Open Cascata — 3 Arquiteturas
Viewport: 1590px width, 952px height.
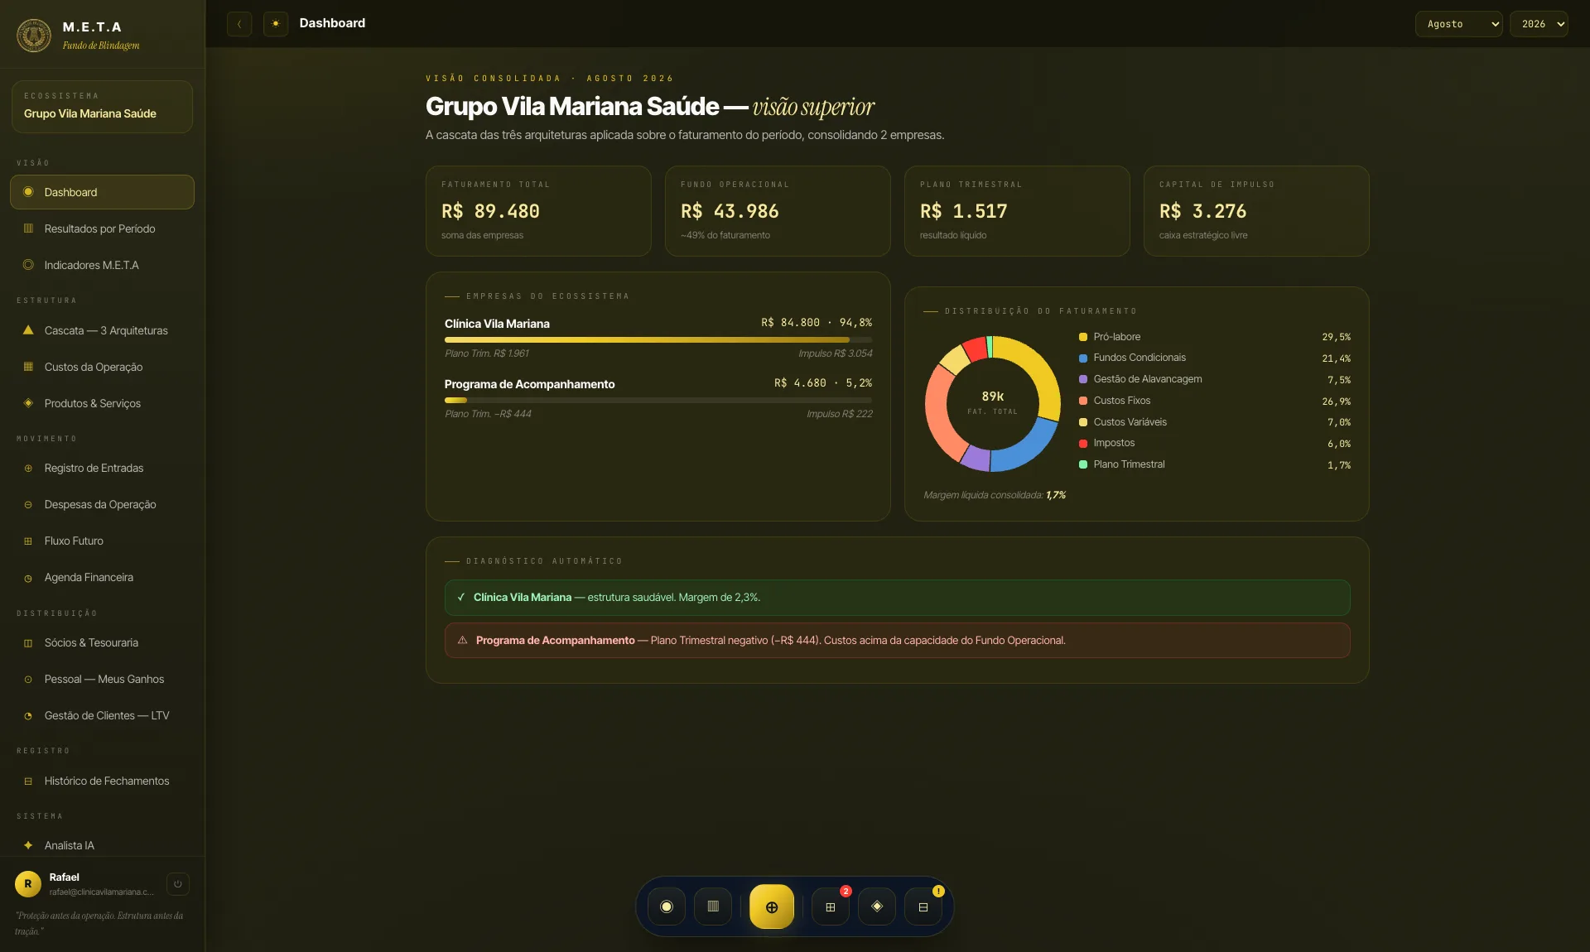click(102, 330)
